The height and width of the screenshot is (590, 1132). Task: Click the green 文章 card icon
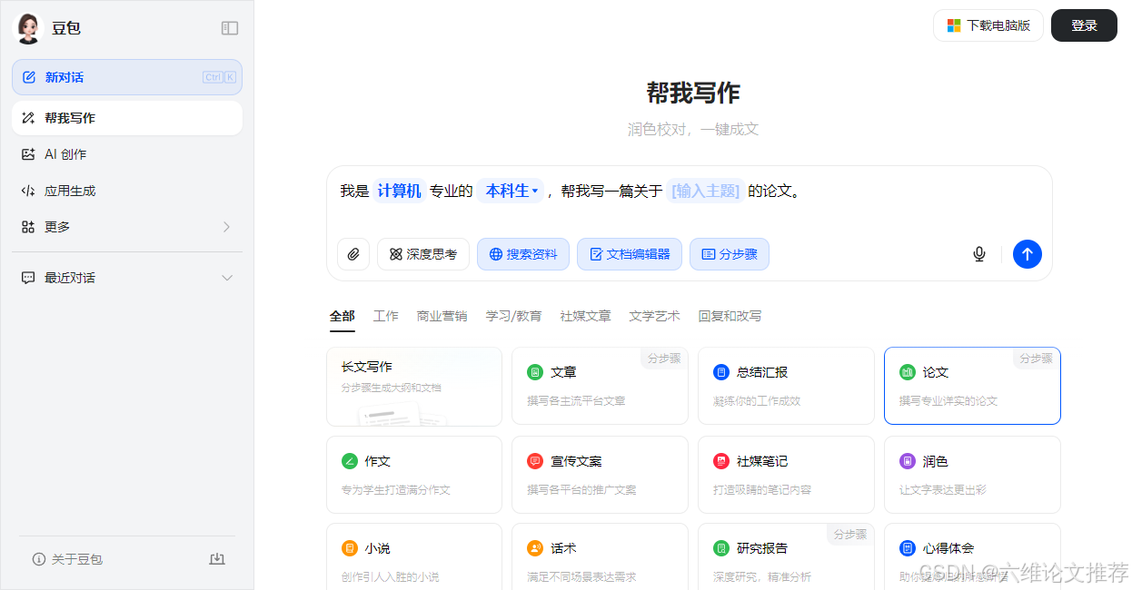pyautogui.click(x=535, y=372)
